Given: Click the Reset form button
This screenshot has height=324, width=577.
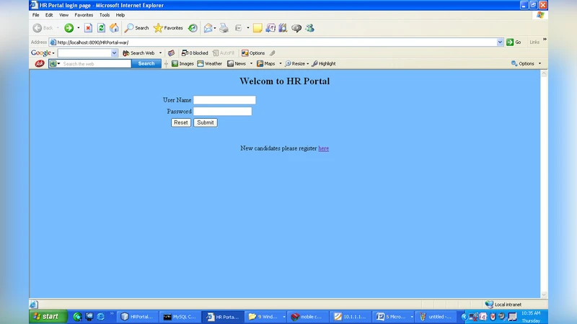Looking at the screenshot, I should [181, 122].
